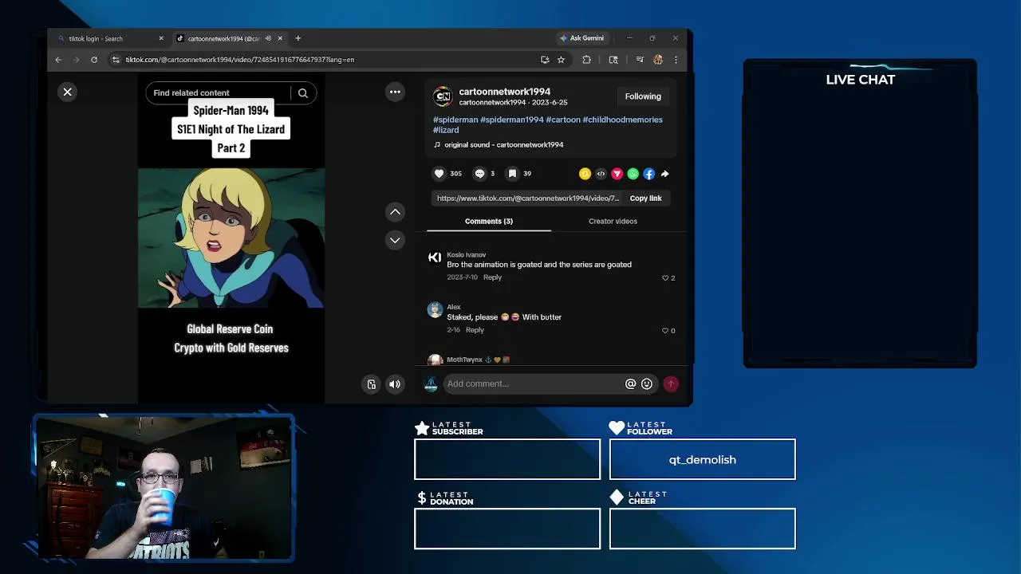Open #childhoodmemories hashtag
1021x574 pixels.
pos(622,120)
